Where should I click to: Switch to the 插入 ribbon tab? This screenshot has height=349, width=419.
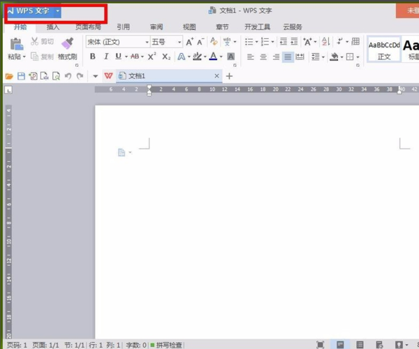pyautogui.click(x=53, y=27)
